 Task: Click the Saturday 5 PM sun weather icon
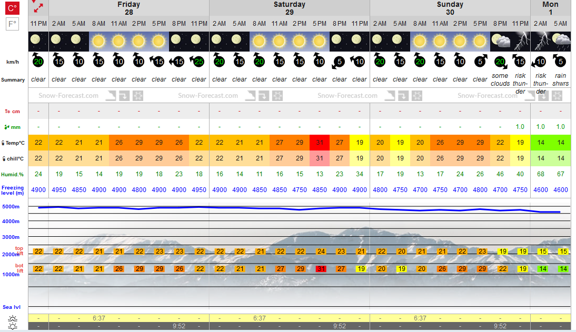coord(320,42)
